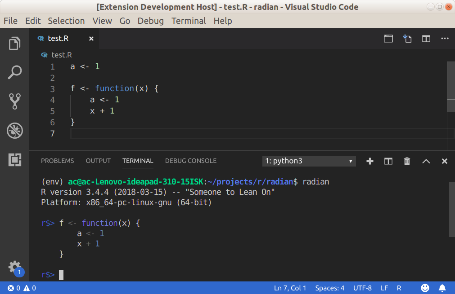Open the terminal selector dropdown 1: python3
Image resolution: width=455 pixels, height=294 pixels.
click(309, 161)
